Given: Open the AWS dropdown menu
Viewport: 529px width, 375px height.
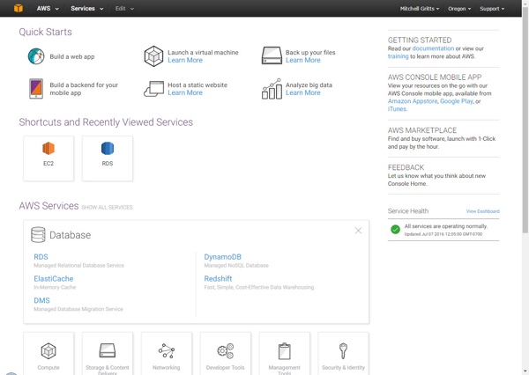Looking at the screenshot, I should pyautogui.click(x=48, y=9).
